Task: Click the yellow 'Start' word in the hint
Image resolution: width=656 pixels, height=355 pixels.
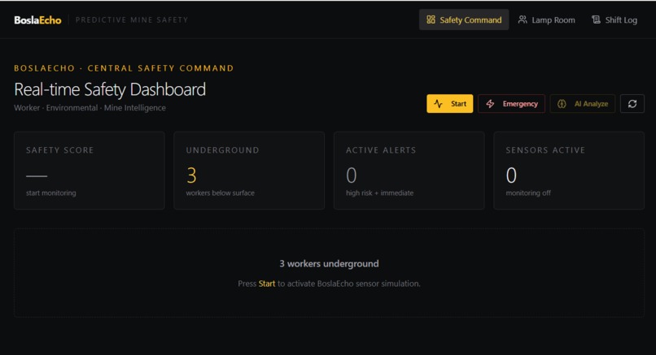Action: (x=267, y=284)
